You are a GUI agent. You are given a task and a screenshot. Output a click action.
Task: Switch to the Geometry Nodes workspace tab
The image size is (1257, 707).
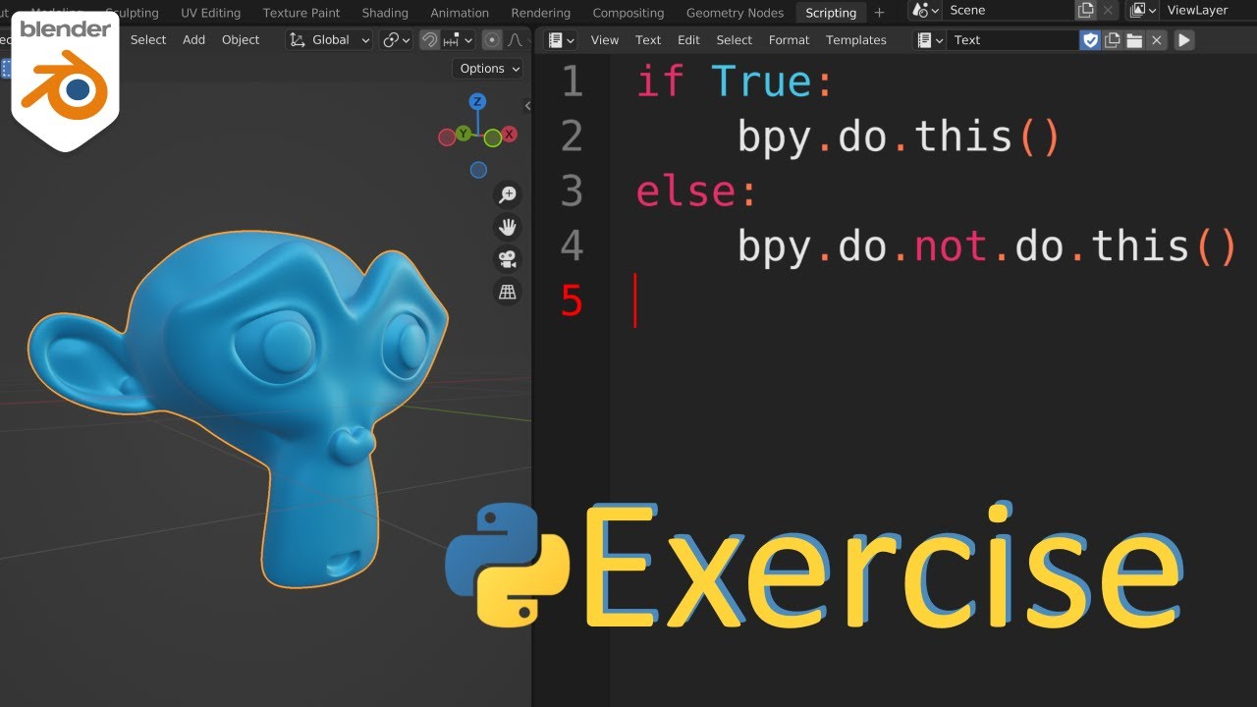click(x=735, y=13)
